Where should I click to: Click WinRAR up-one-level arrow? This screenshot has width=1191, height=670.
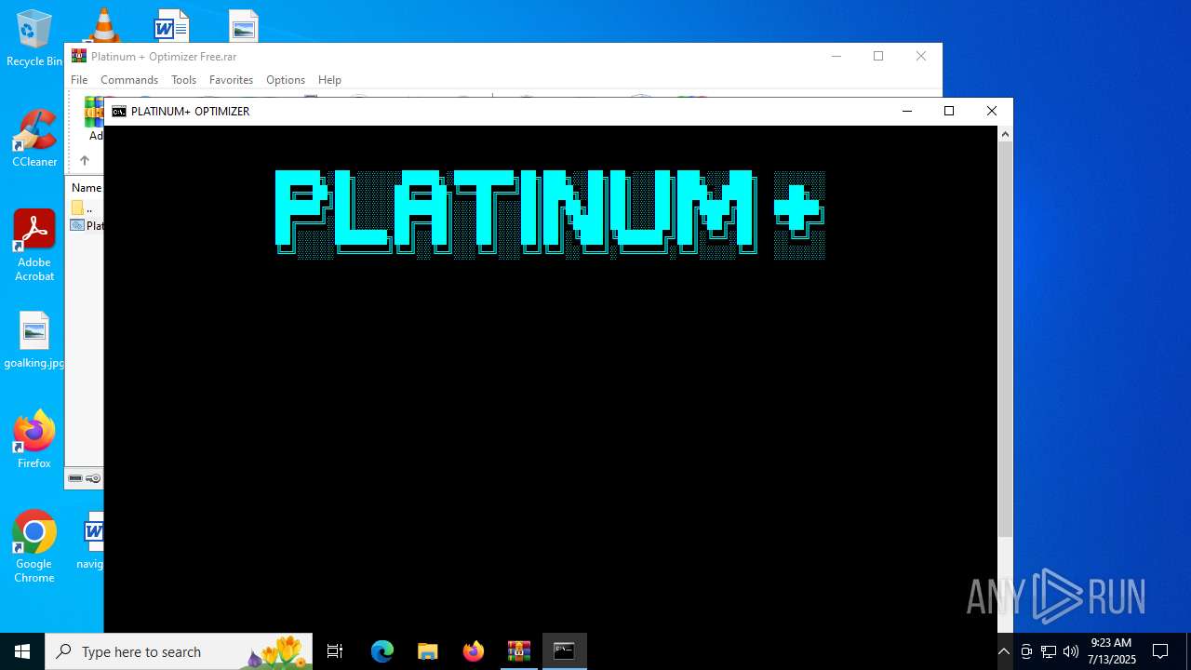click(84, 160)
